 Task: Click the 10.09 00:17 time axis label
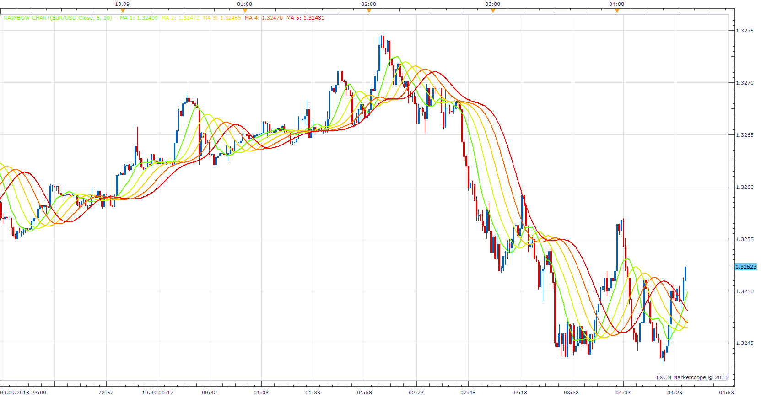point(157,393)
